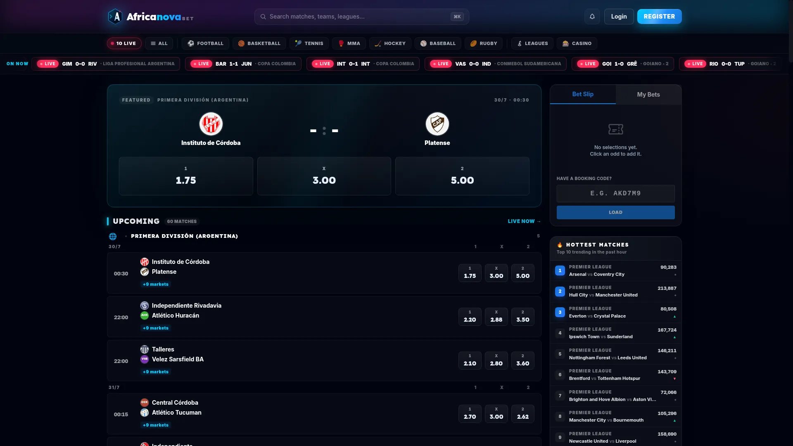Click Central Córdoba team badge
Screen dimensions: 793x446
click(x=145, y=403)
